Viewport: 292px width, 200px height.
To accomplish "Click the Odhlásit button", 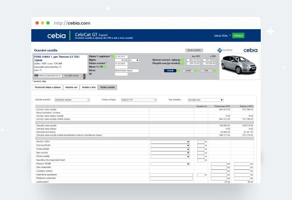I will (x=238, y=35).
